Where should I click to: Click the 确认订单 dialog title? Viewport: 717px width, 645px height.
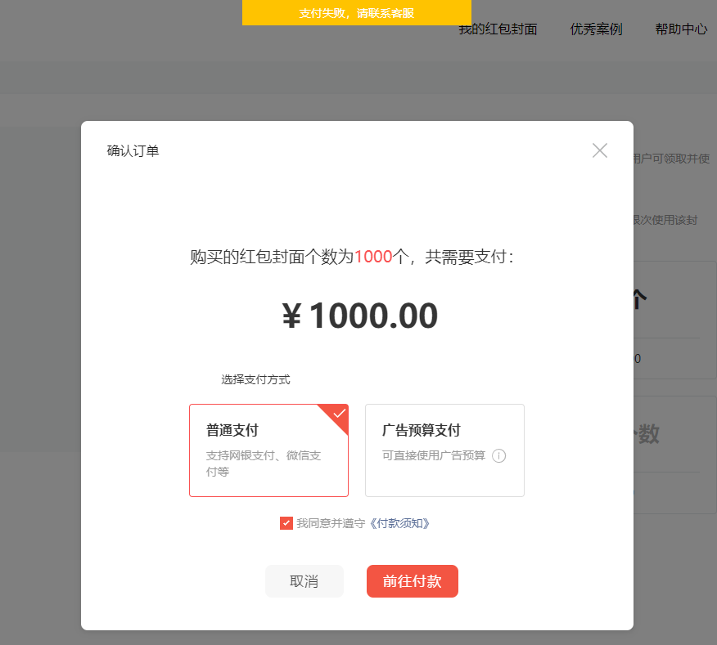(133, 150)
